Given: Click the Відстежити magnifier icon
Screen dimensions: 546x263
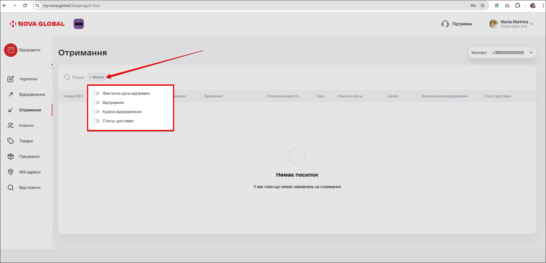Looking at the screenshot, I should pyautogui.click(x=11, y=187).
